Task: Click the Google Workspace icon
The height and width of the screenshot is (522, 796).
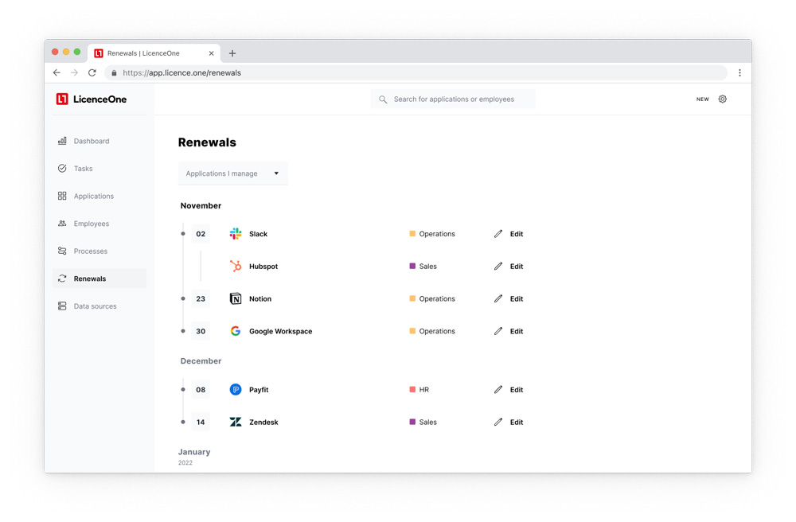Action: click(236, 331)
